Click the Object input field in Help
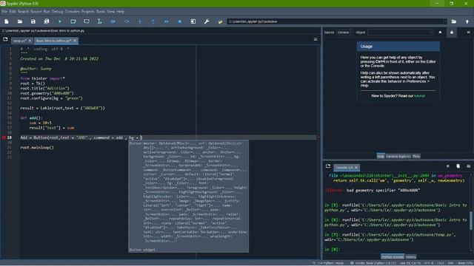The width and height of the screenshot is (474, 266). [401, 33]
